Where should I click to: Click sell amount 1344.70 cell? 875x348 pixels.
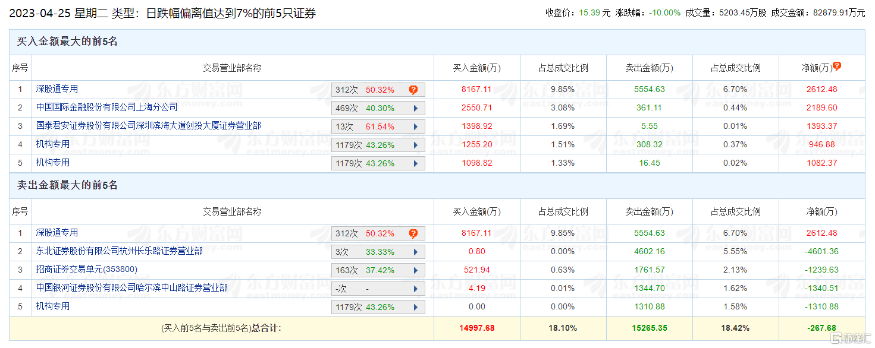[x=650, y=289]
